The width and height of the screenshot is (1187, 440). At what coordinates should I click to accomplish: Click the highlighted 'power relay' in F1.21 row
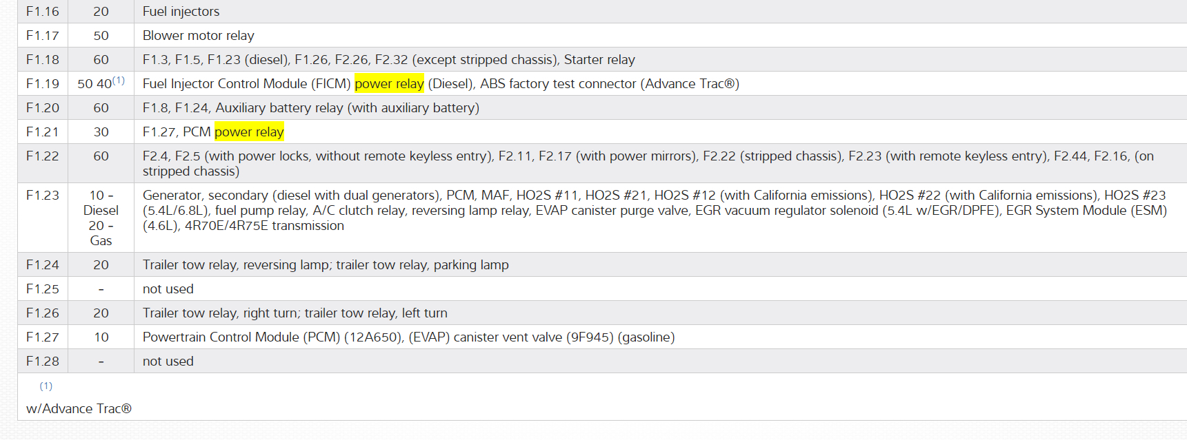[x=249, y=132]
